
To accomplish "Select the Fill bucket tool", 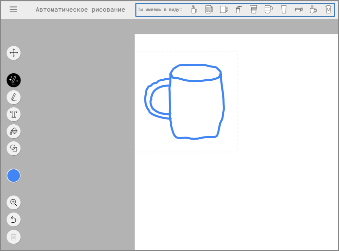I will pos(14,131).
